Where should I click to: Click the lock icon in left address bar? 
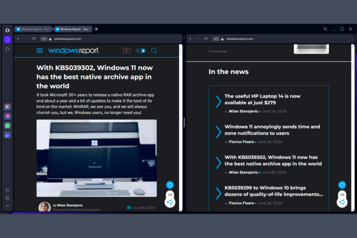(x=50, y=39)
